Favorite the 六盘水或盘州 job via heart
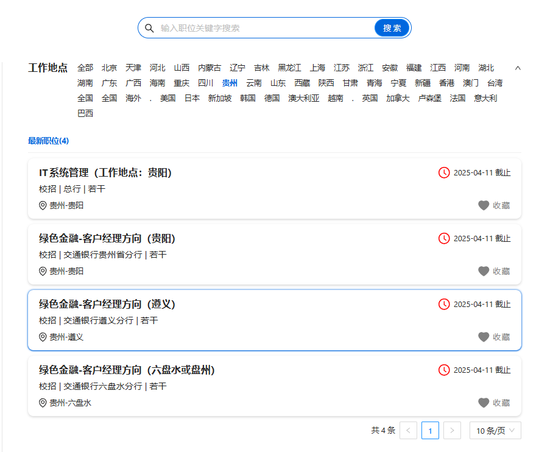The width and height of the screenshot is (539, 452). tap(484, 403)
